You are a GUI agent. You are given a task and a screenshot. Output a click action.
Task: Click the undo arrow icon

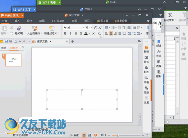(20, 41)
